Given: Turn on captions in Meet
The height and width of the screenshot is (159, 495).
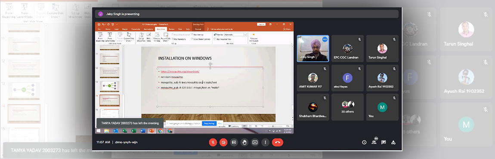Looking at the screenshot, I should pyautogui.click(x=234, y=142).
